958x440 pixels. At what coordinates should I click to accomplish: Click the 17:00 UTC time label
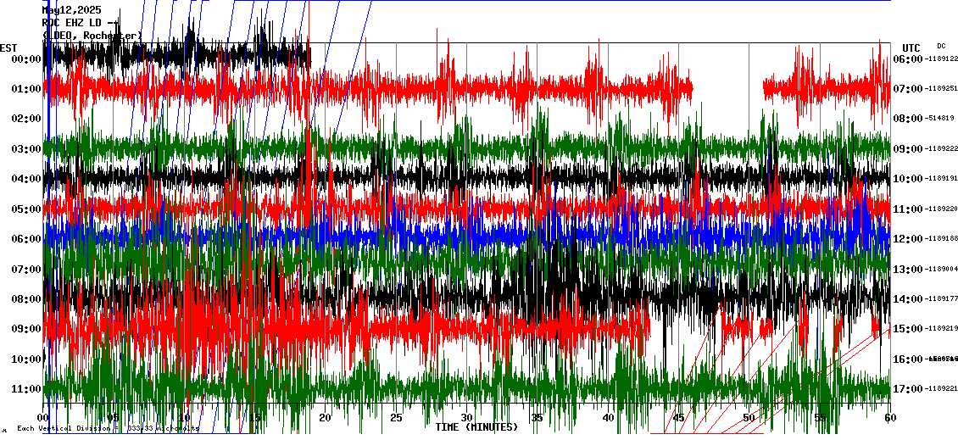tap(909, 389)
